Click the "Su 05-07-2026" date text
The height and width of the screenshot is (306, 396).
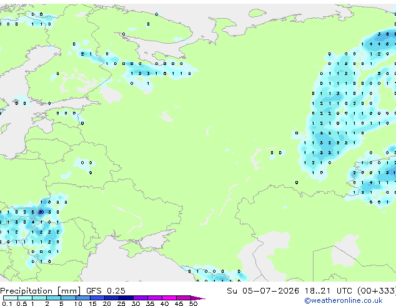pyautogui.click(x=263, y=291)
